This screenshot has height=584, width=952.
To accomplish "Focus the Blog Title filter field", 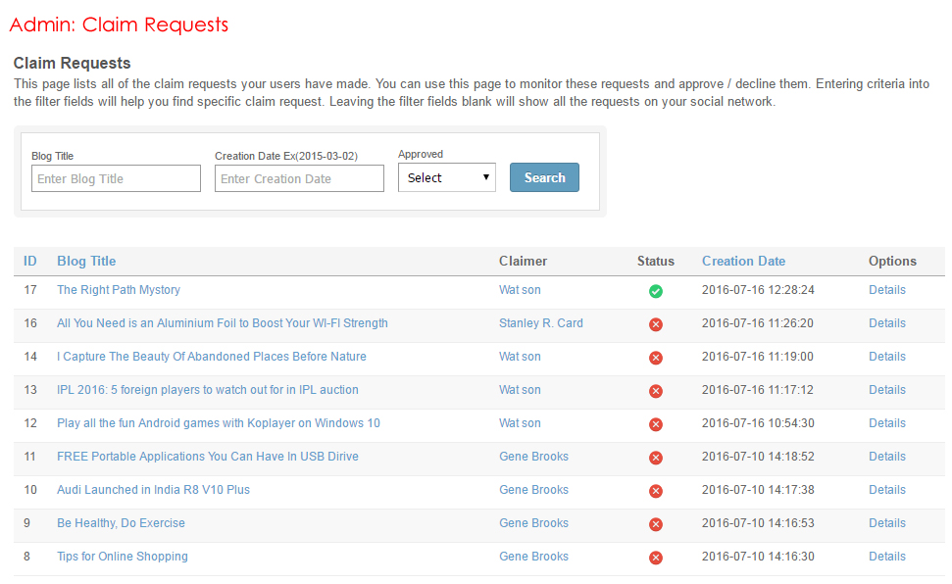I will point(116,178).
